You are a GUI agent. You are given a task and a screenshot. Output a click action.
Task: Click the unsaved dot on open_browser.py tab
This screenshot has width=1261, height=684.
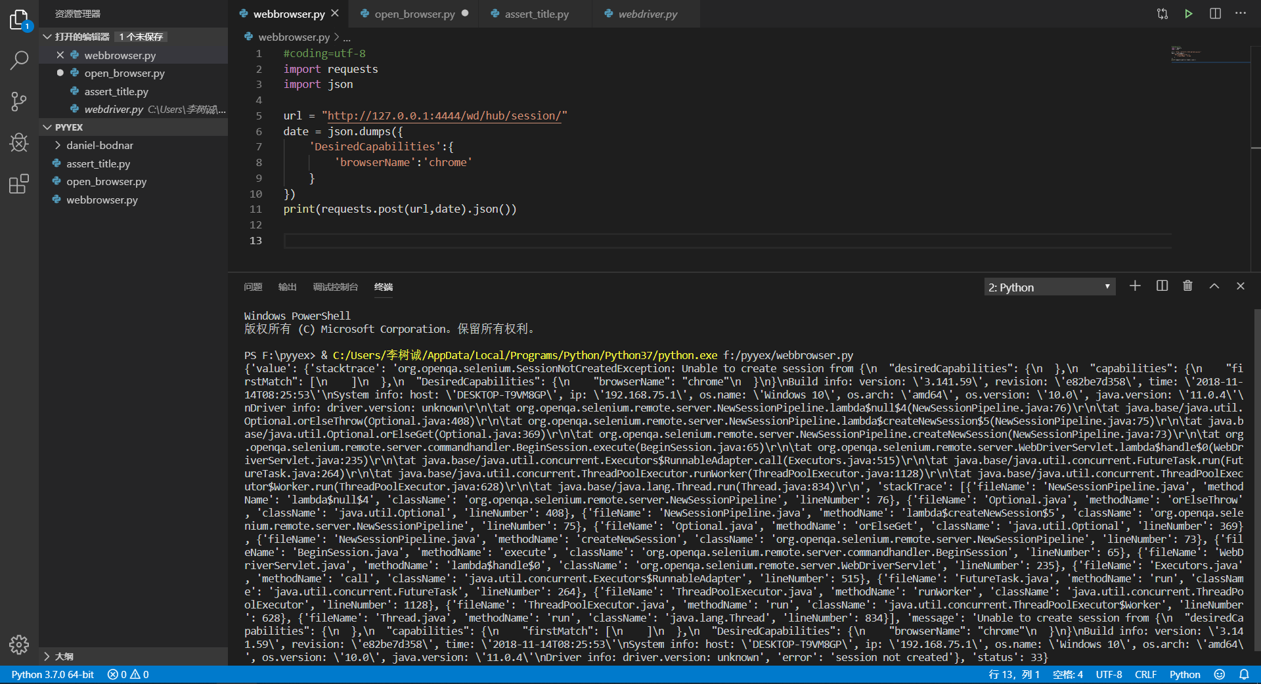click(465, 13)
